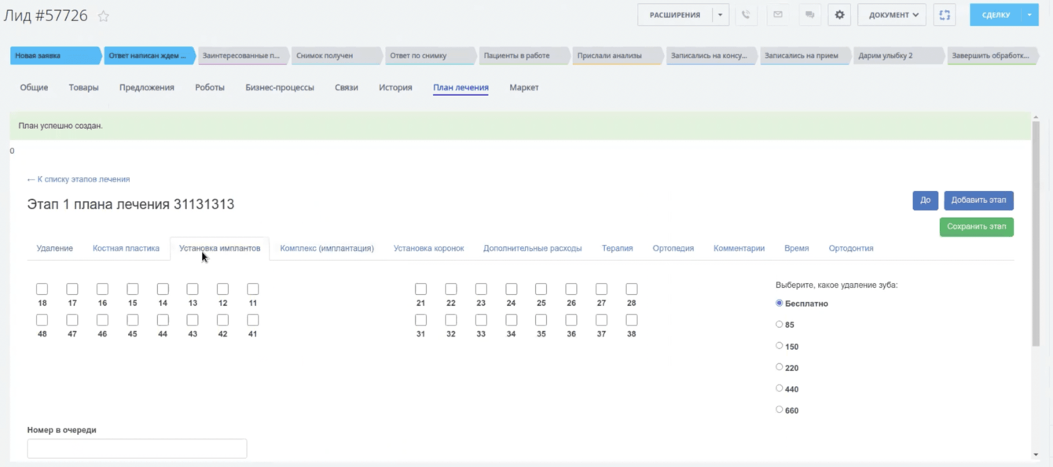Switch to the Ортодонтия sub-tab

click(851, 248)
